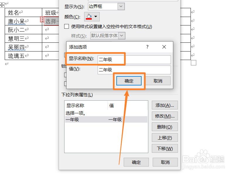Screen dimensions: 238x175
Task: Move entry down with 下移 button
Action: point(165,148)
